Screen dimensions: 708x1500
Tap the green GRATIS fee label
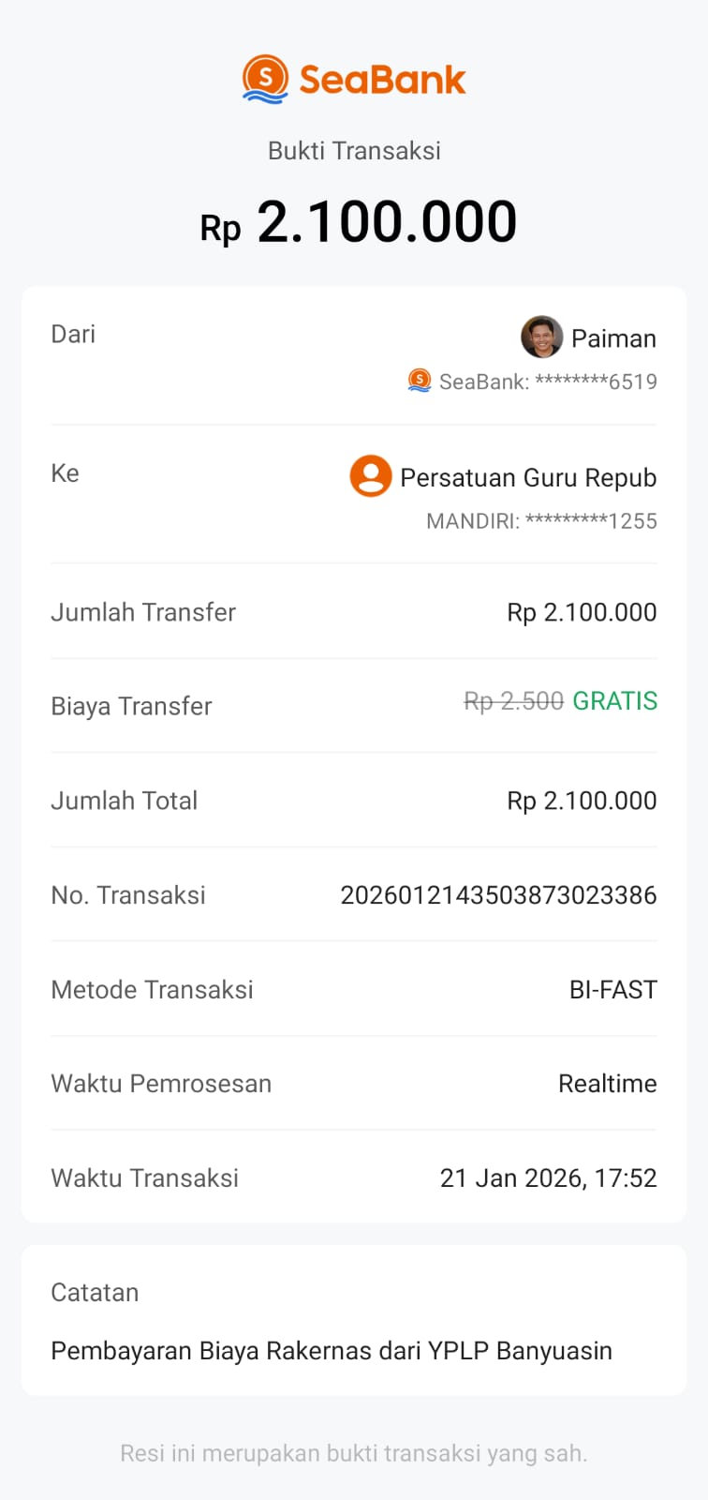pyautogui.click(x=614, y=701)
